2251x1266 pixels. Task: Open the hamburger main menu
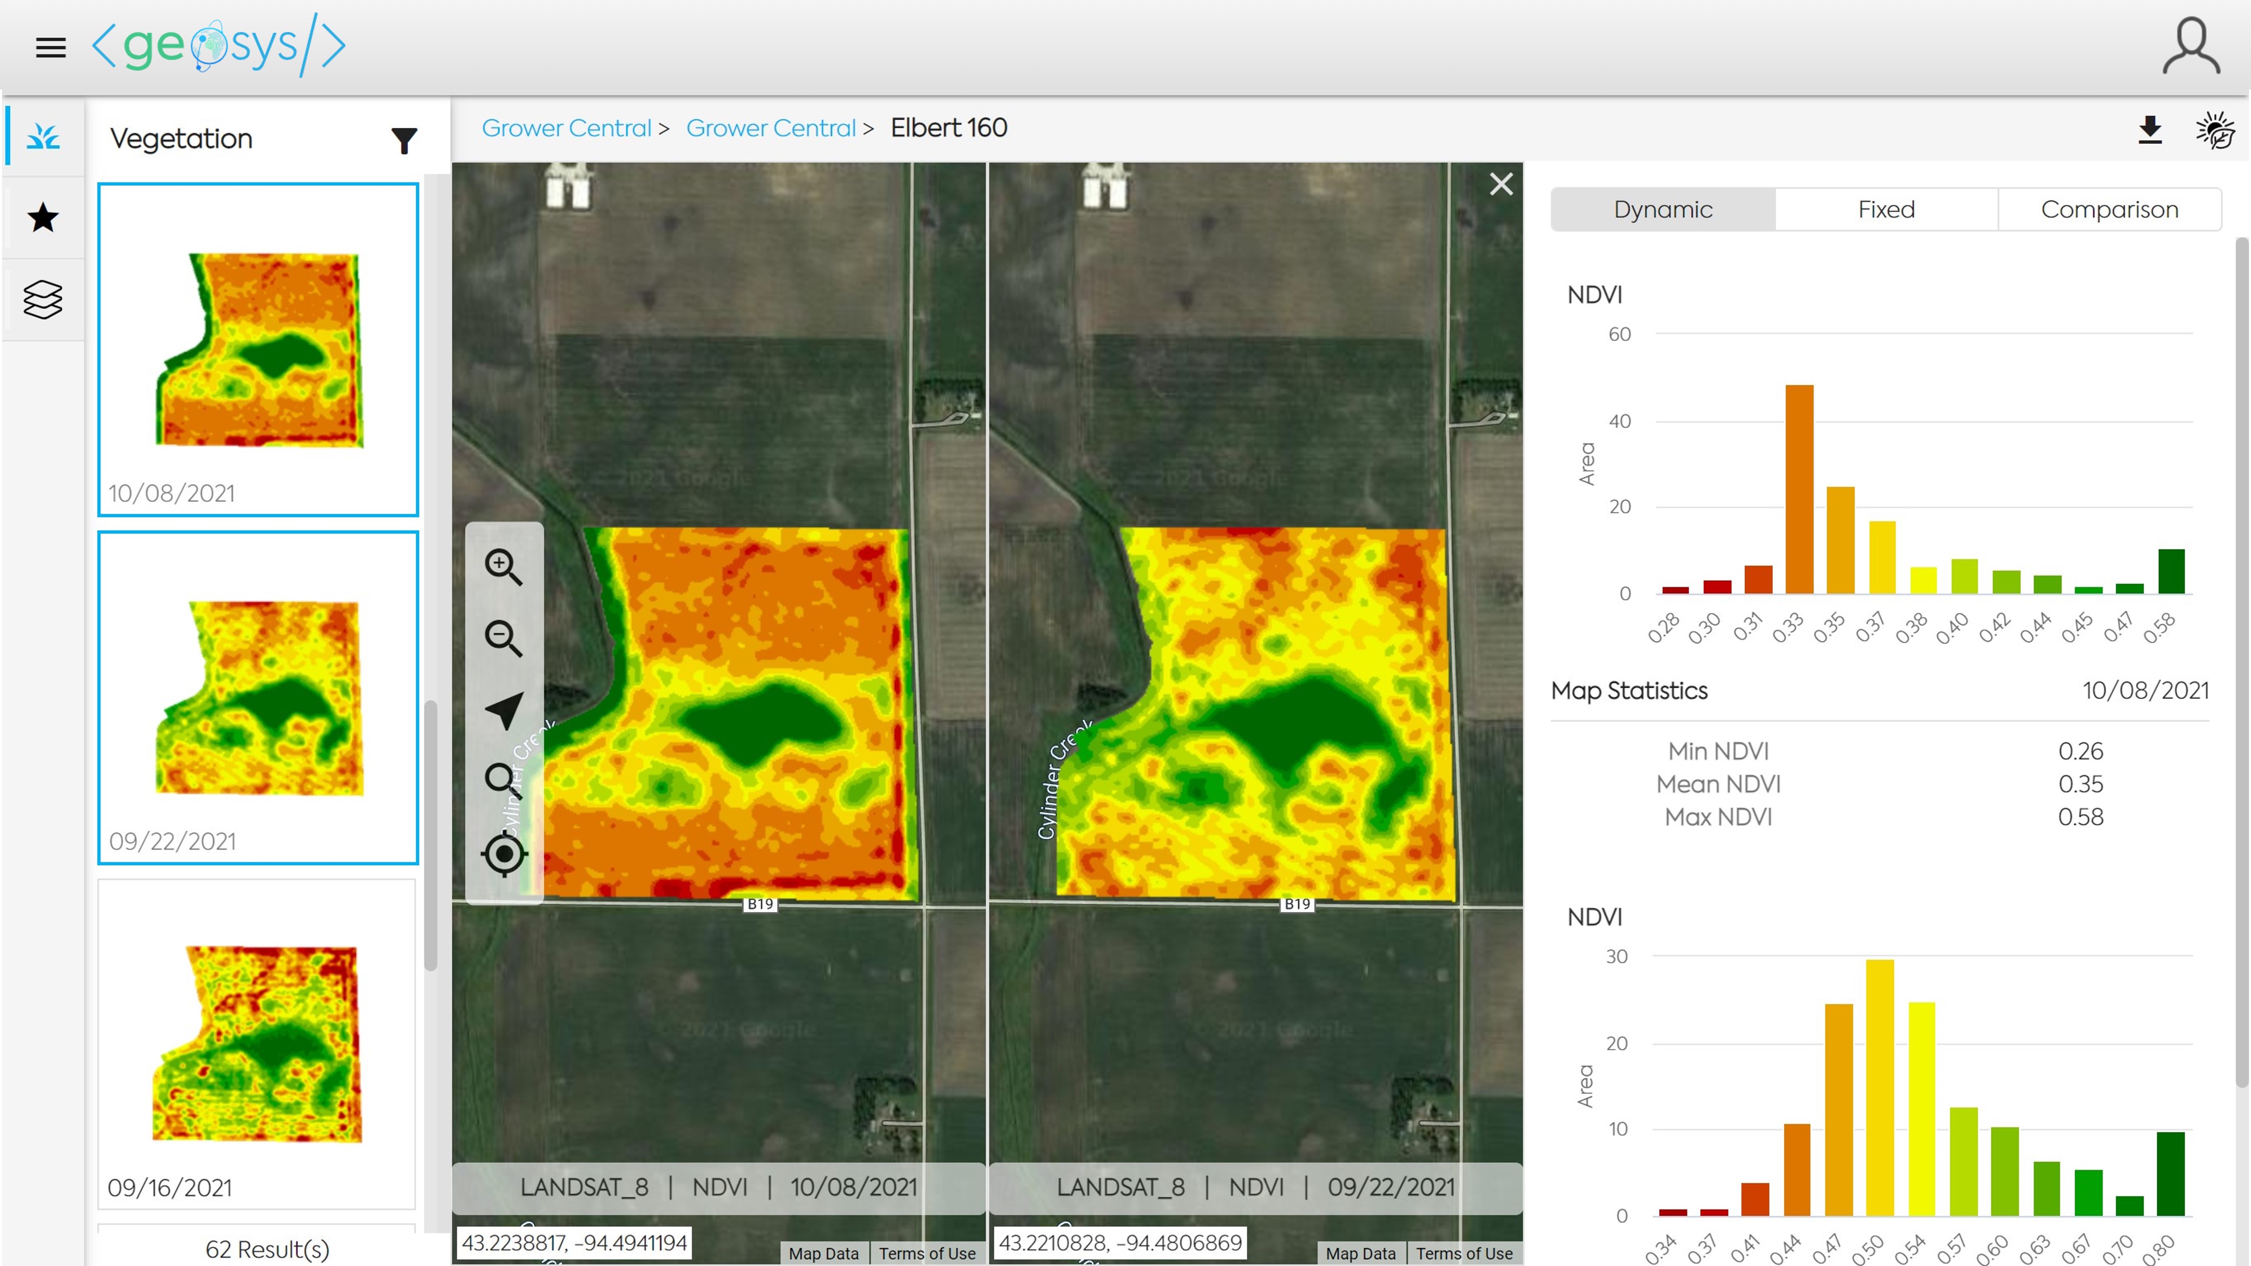(51, 47)
